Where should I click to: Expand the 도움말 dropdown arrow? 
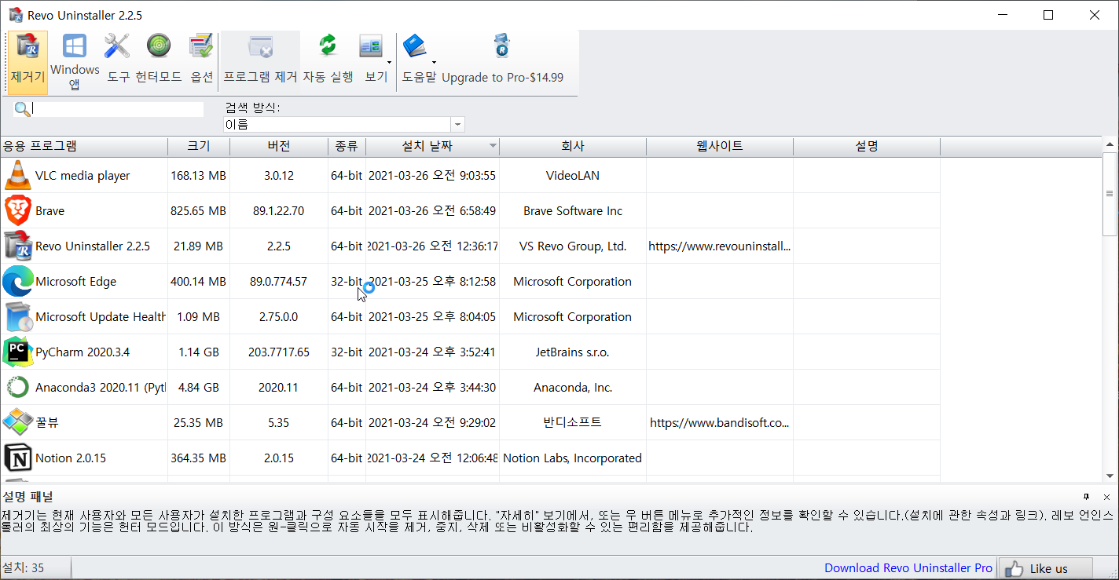coord(434,63)
